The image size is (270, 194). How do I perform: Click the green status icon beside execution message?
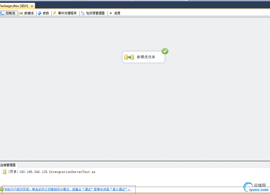tap(2, 189)
